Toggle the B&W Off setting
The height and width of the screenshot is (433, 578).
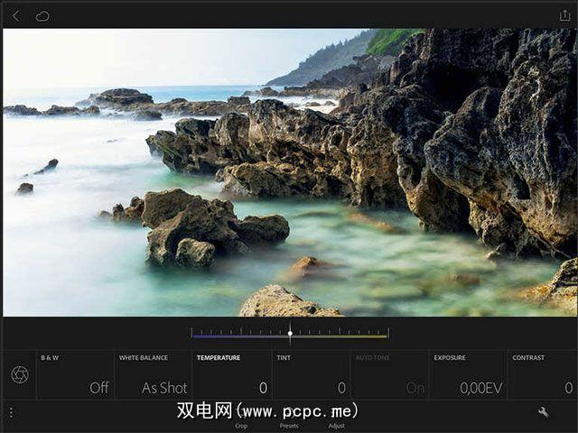[75, 374]
